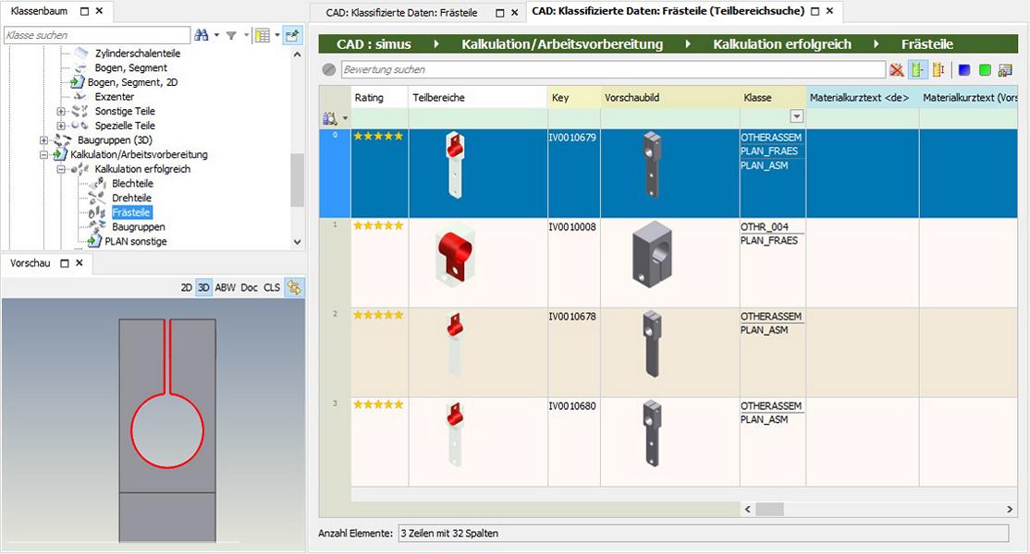Image resolution: width=1030 pixels, height=554 pixels.
Task: Switch to CAD: Klassifizierte Daten: Frästeile tab
Action: tap(401, 12)
